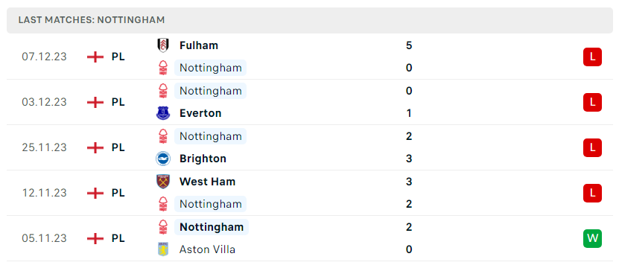Click England flag on 05.11.23 match
Screen dimensions: 619x268
[95, 238]
